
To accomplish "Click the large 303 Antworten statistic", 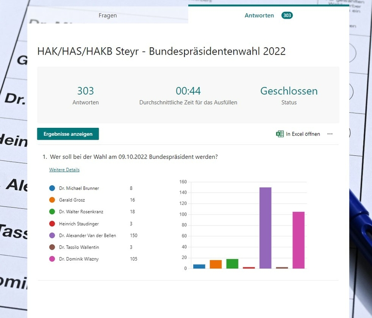I will tap(86, 91).
